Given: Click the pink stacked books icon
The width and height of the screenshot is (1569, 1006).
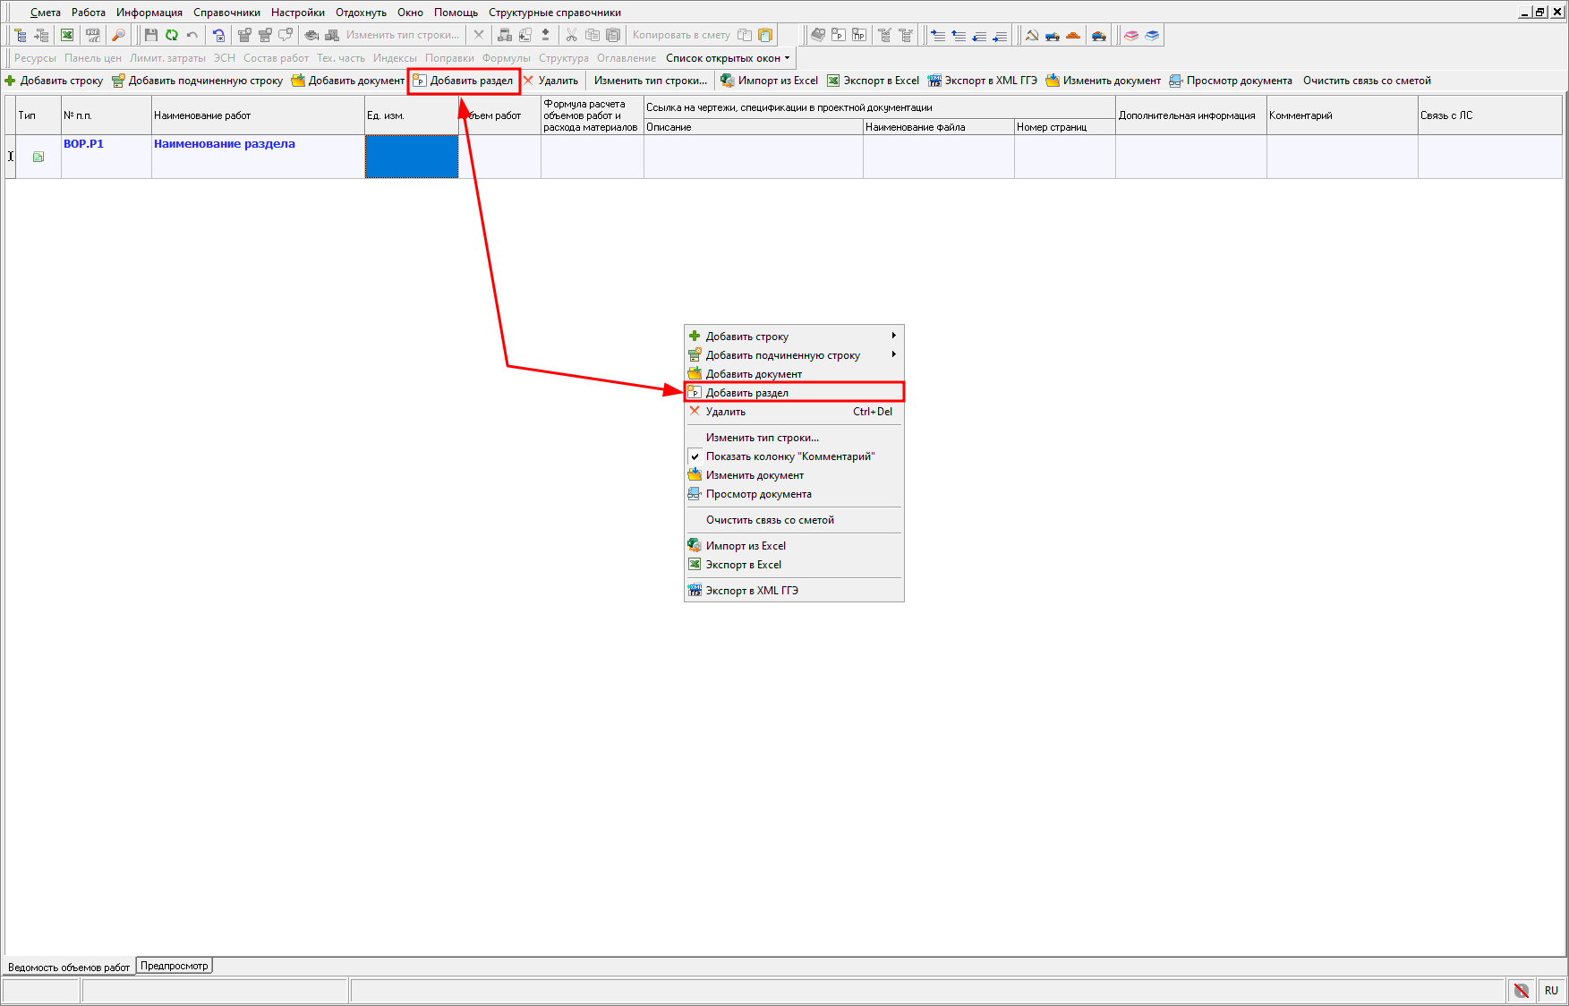Looking at the screenshot, I should coord(1131,35).
